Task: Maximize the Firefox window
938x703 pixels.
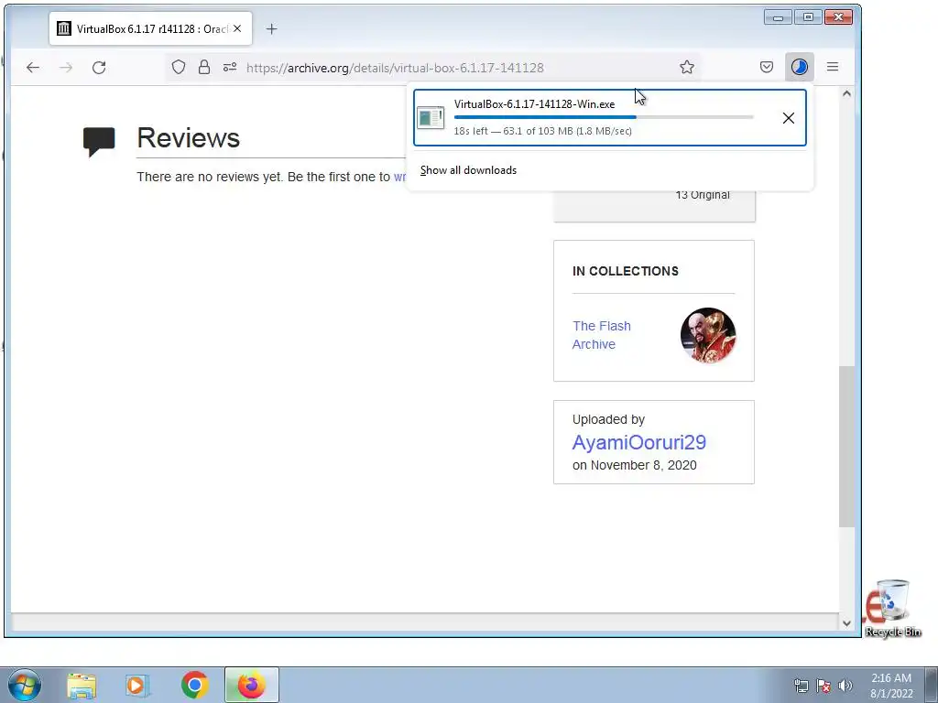Action: coord(808,17)
